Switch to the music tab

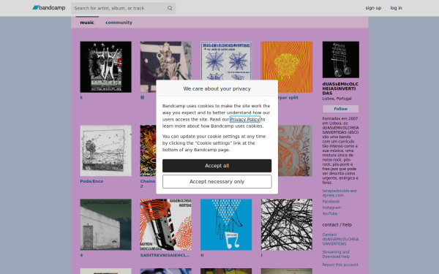pyautogui.click(x=87, y=23)
